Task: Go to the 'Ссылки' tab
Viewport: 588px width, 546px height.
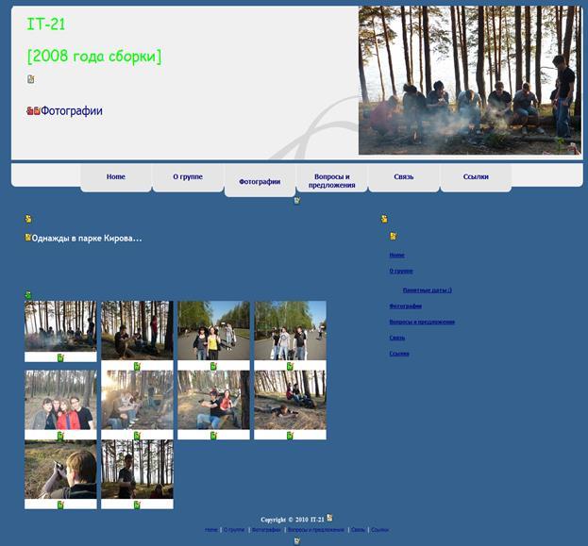Action: coord(476,176)
